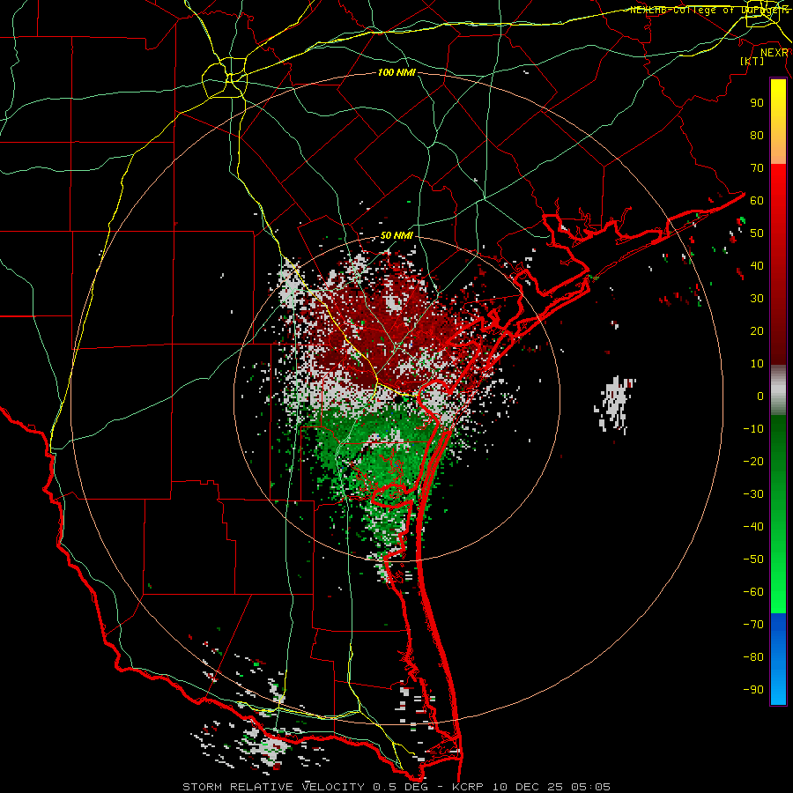Viewport: 793px width, 793px height.
Task: Click the gray zero-velocity band of the color bar
Action: (x=778, y=390)
